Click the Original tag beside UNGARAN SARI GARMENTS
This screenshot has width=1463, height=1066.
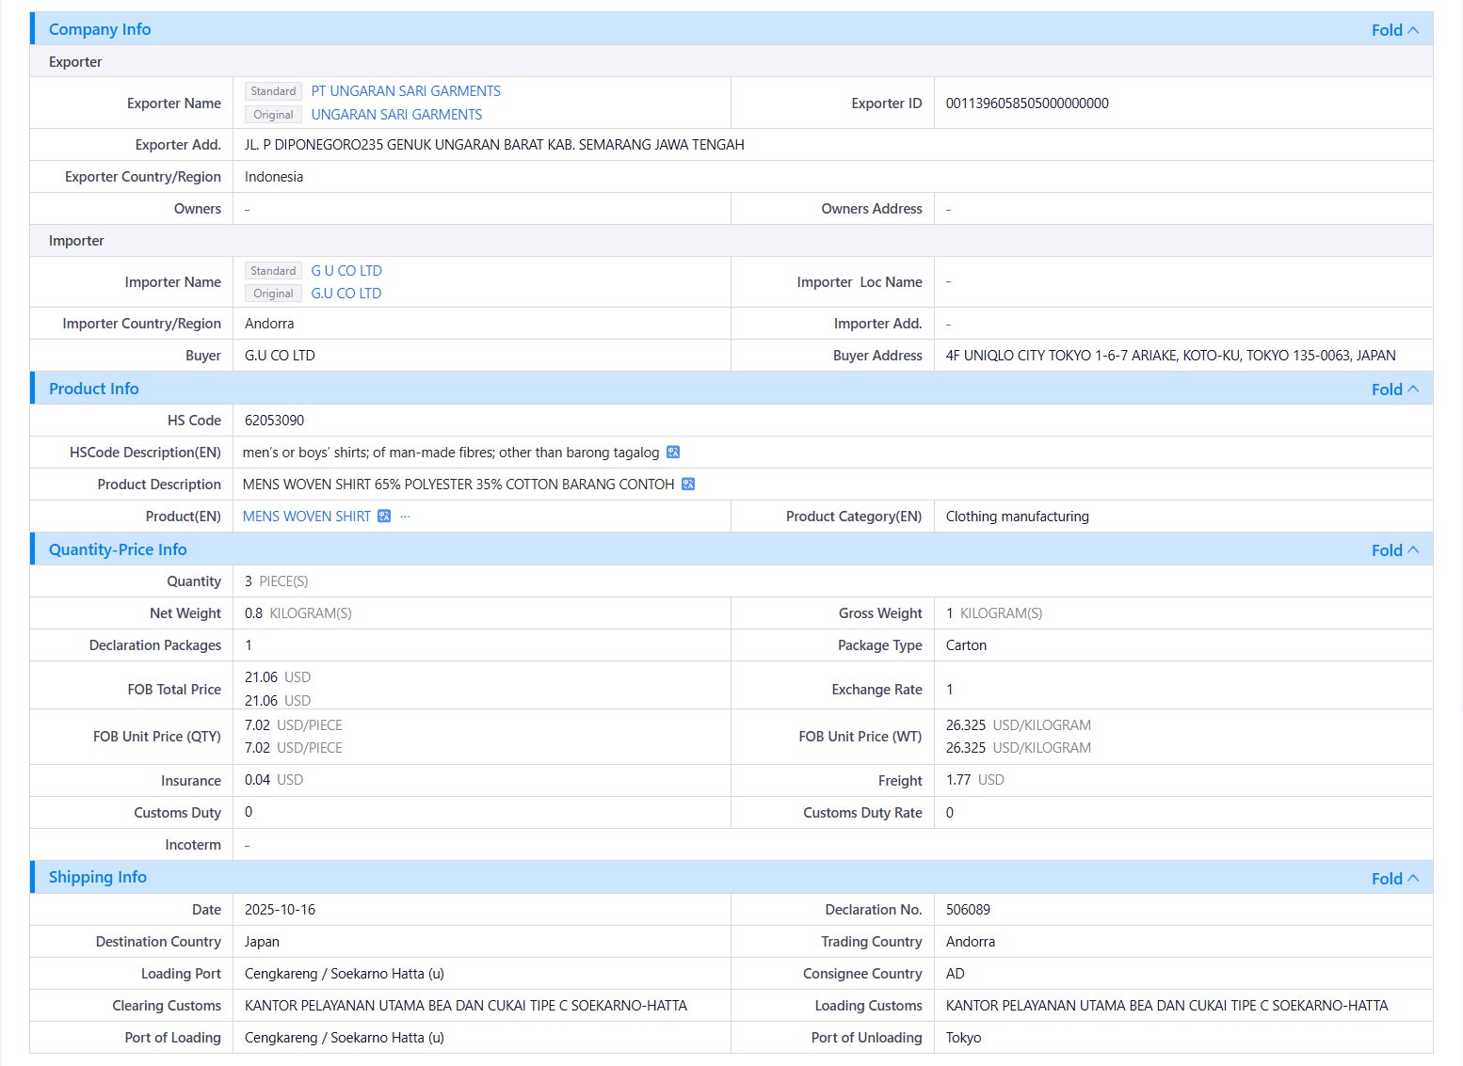pos(273,115)
